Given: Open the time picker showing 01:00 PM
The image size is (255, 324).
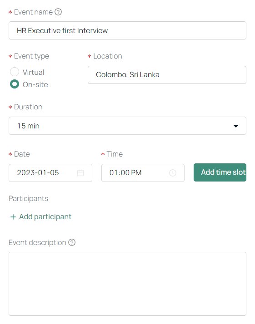Looking at the screenshot, I should (143, 173).
